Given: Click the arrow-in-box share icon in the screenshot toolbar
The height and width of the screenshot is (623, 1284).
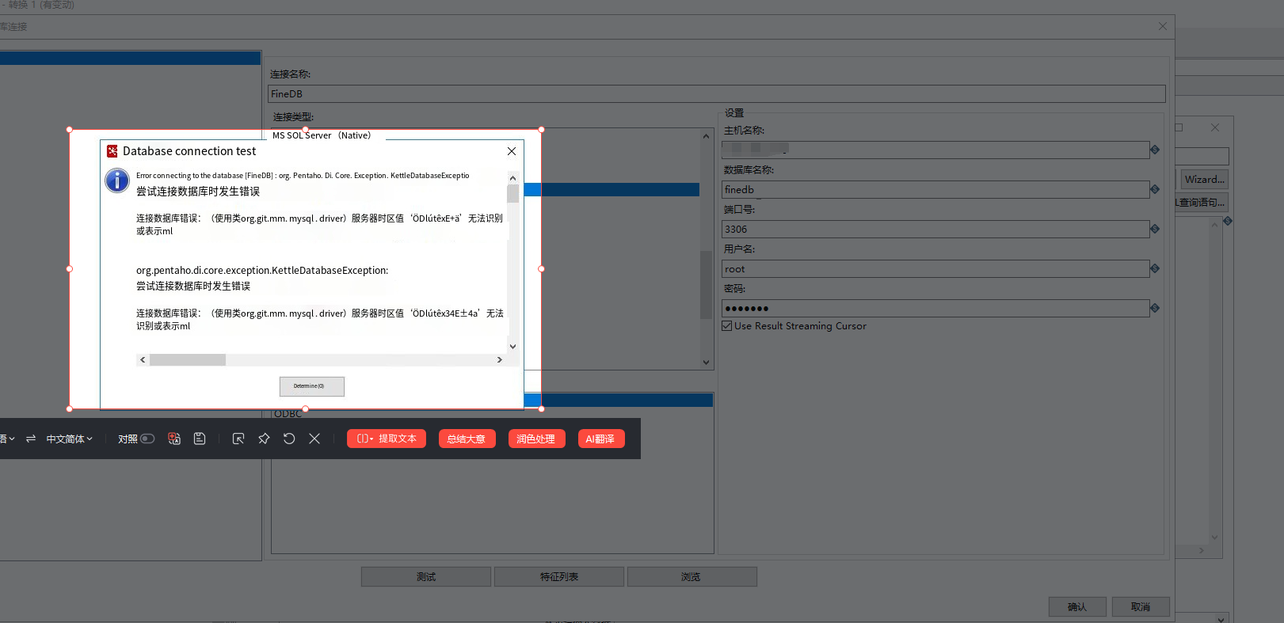Looking at the screenshot, I should tap(238, 439).
